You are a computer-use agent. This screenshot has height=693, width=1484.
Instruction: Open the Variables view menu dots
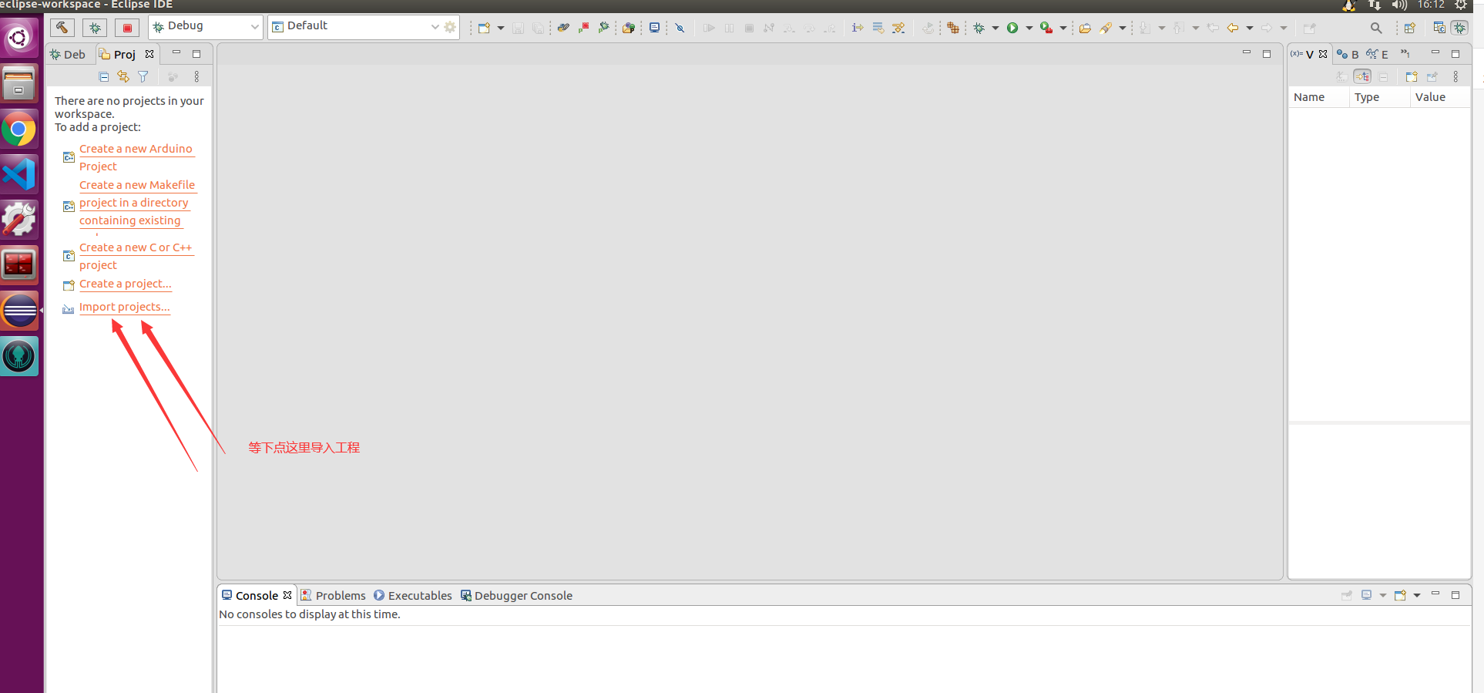[x=1455, y=76]
